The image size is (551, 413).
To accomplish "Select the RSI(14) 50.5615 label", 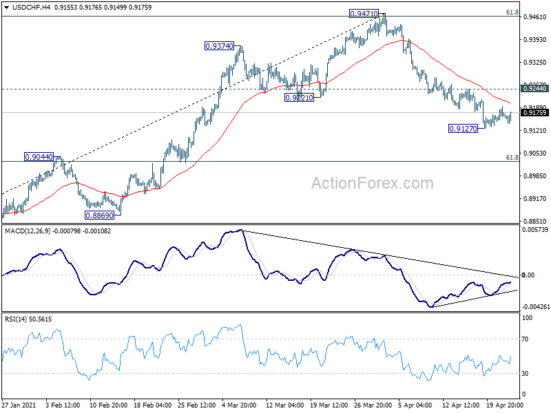I will click(x=28, y=319).
